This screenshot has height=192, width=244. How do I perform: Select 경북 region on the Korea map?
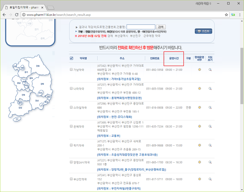pyautogui.click(x=42, y=84)
